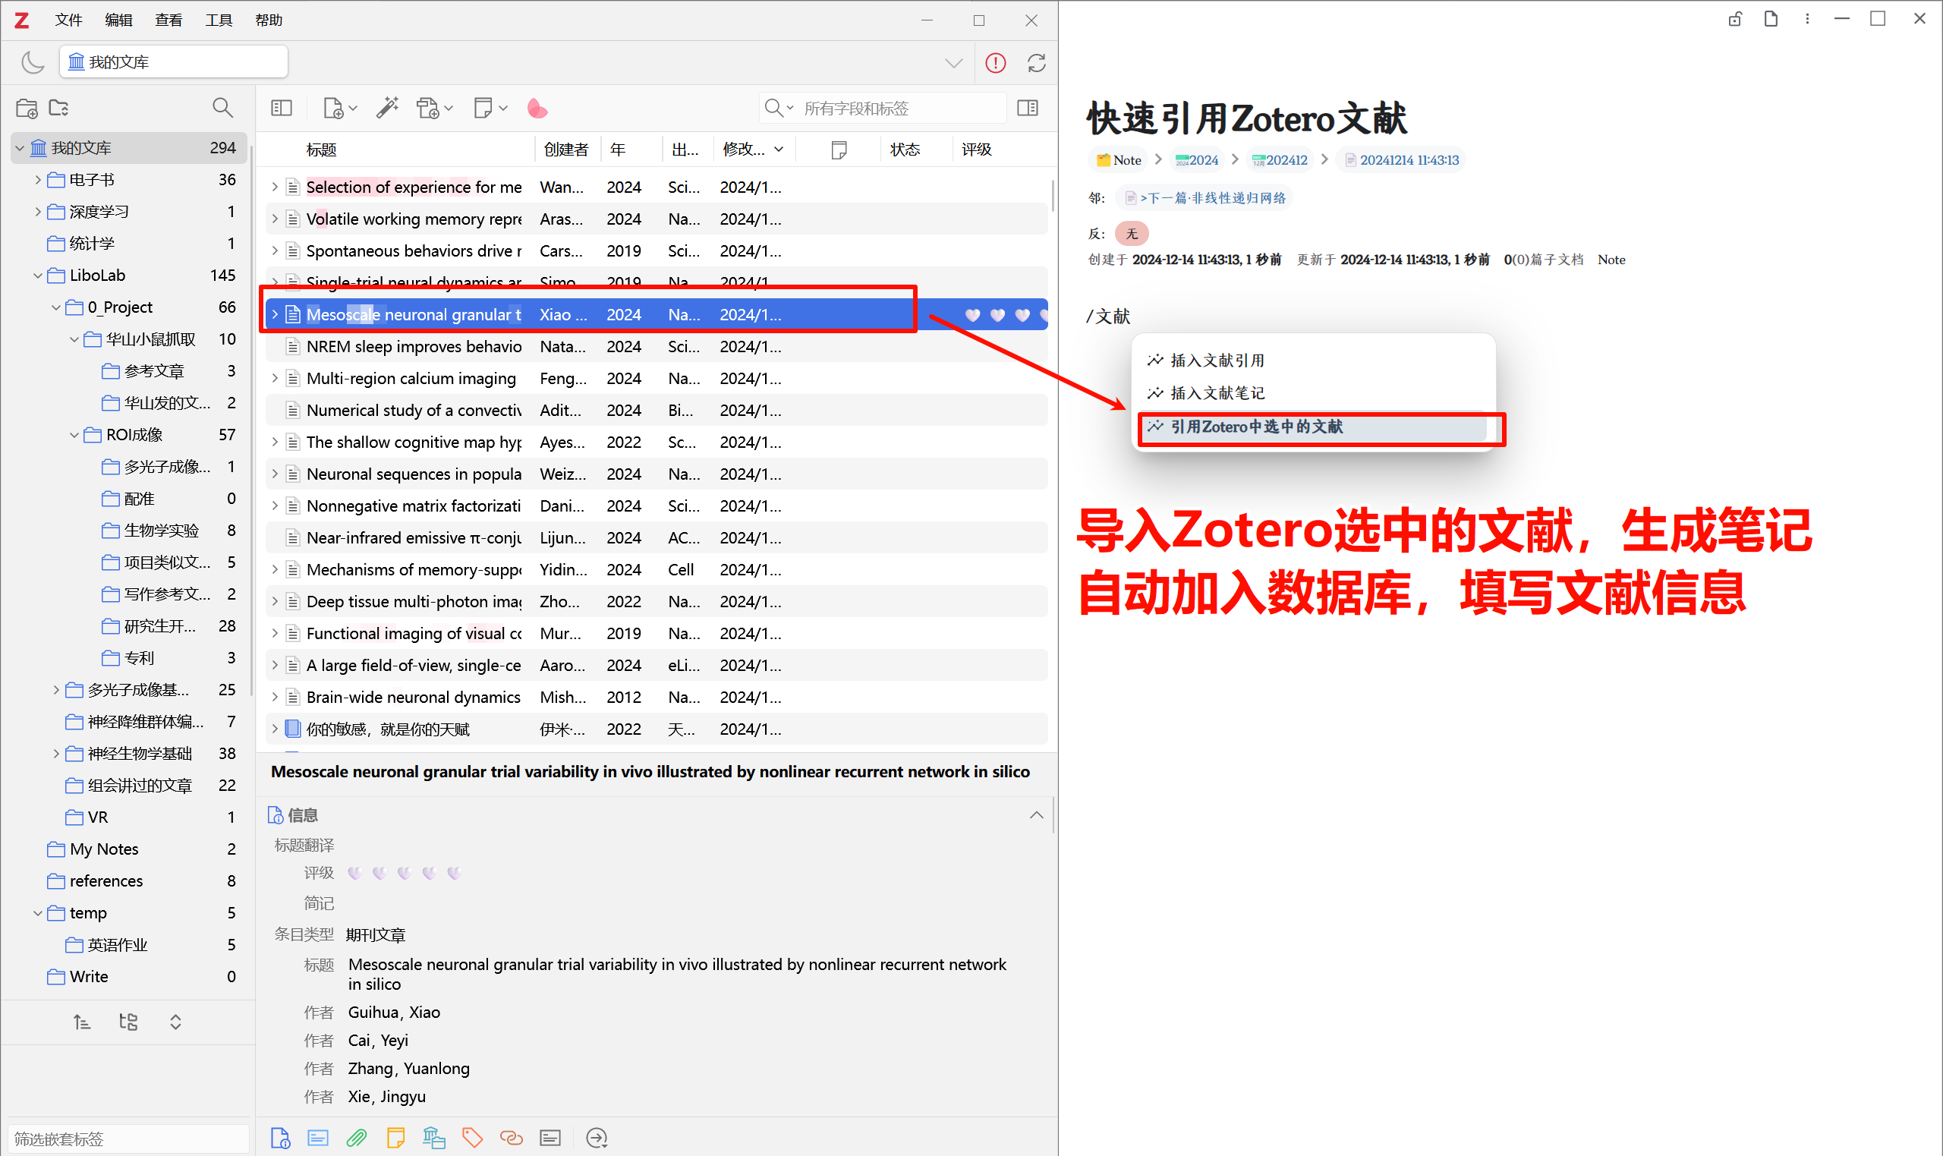Click the third heart in 评级 row
Image resolution: width=1943 pixels, height=1156 pixels.
405,873
